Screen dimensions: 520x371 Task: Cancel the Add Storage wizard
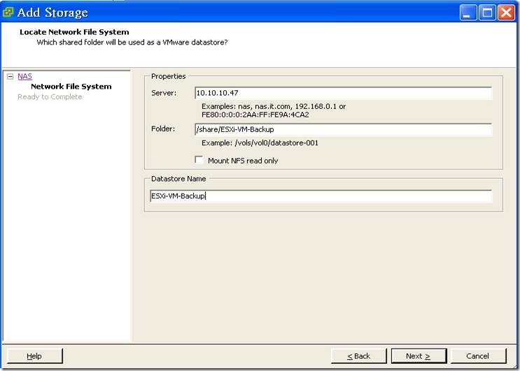click(478, 356)
